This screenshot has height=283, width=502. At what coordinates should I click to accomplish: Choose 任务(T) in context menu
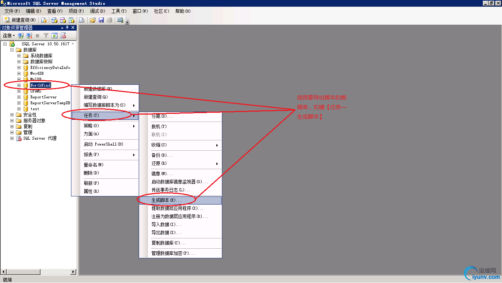coord(105,115)
